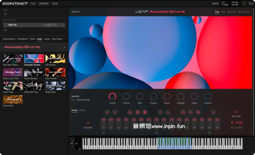Click the down arrow icon above the pads
255x155 pixels.
pyautogui.click(x=168, y=112)
